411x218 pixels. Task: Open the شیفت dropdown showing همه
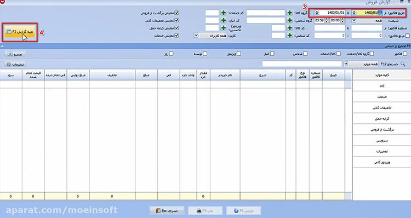tap(353, 20)
